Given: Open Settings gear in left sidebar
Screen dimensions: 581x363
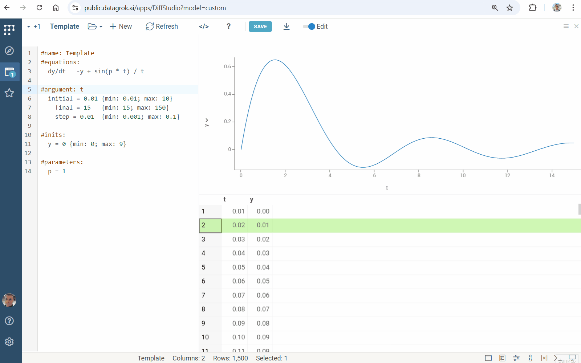Looking at the screenshot, I should (x=9, y=342).
